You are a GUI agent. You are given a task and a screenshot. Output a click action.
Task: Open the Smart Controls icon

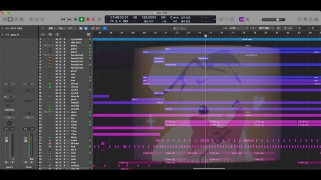[31, 19]
